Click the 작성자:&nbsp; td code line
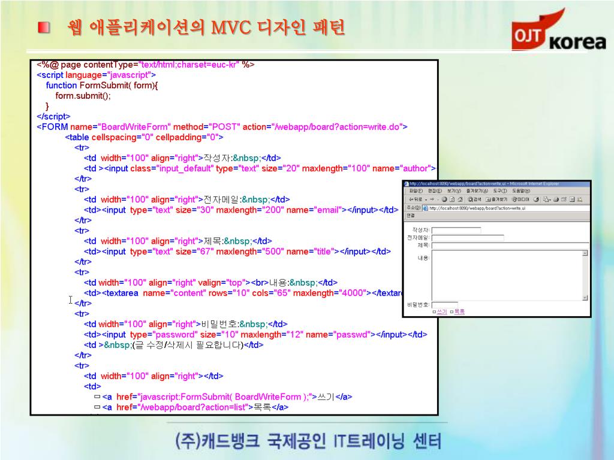This screenshot has height=460, width=614. (x=182, y=158)
